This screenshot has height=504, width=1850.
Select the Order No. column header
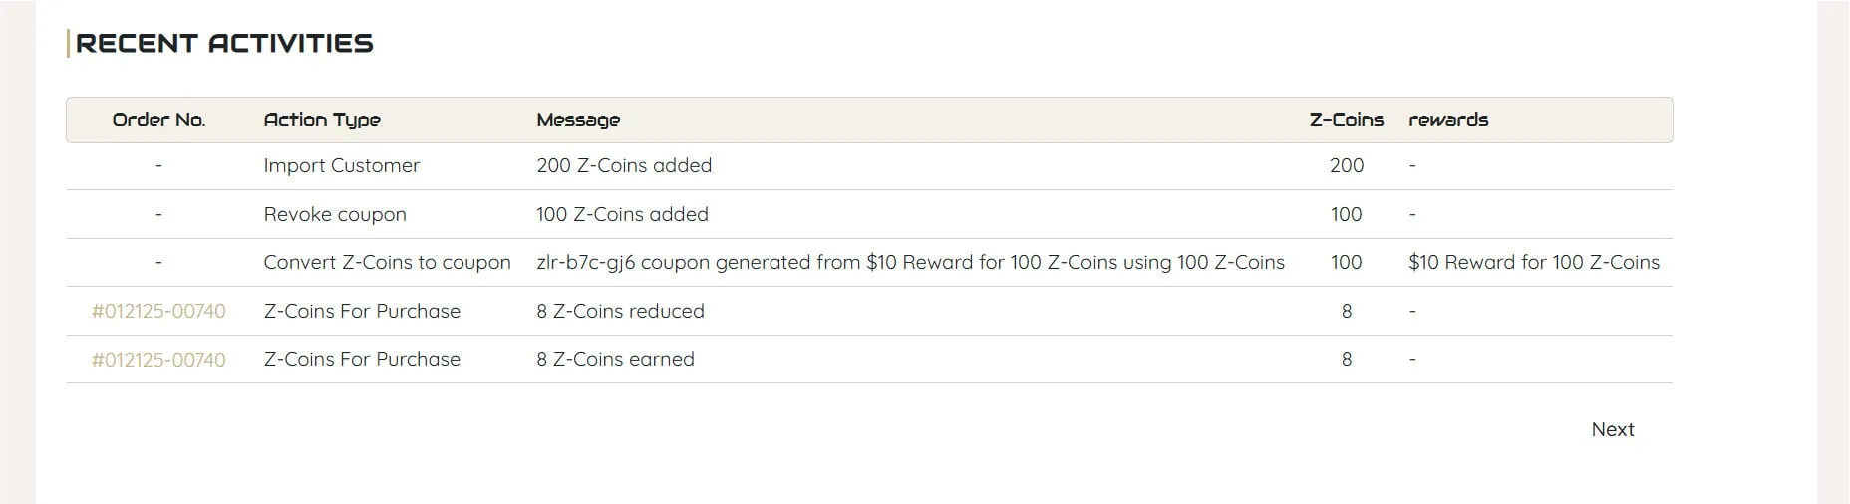[158, 120]
